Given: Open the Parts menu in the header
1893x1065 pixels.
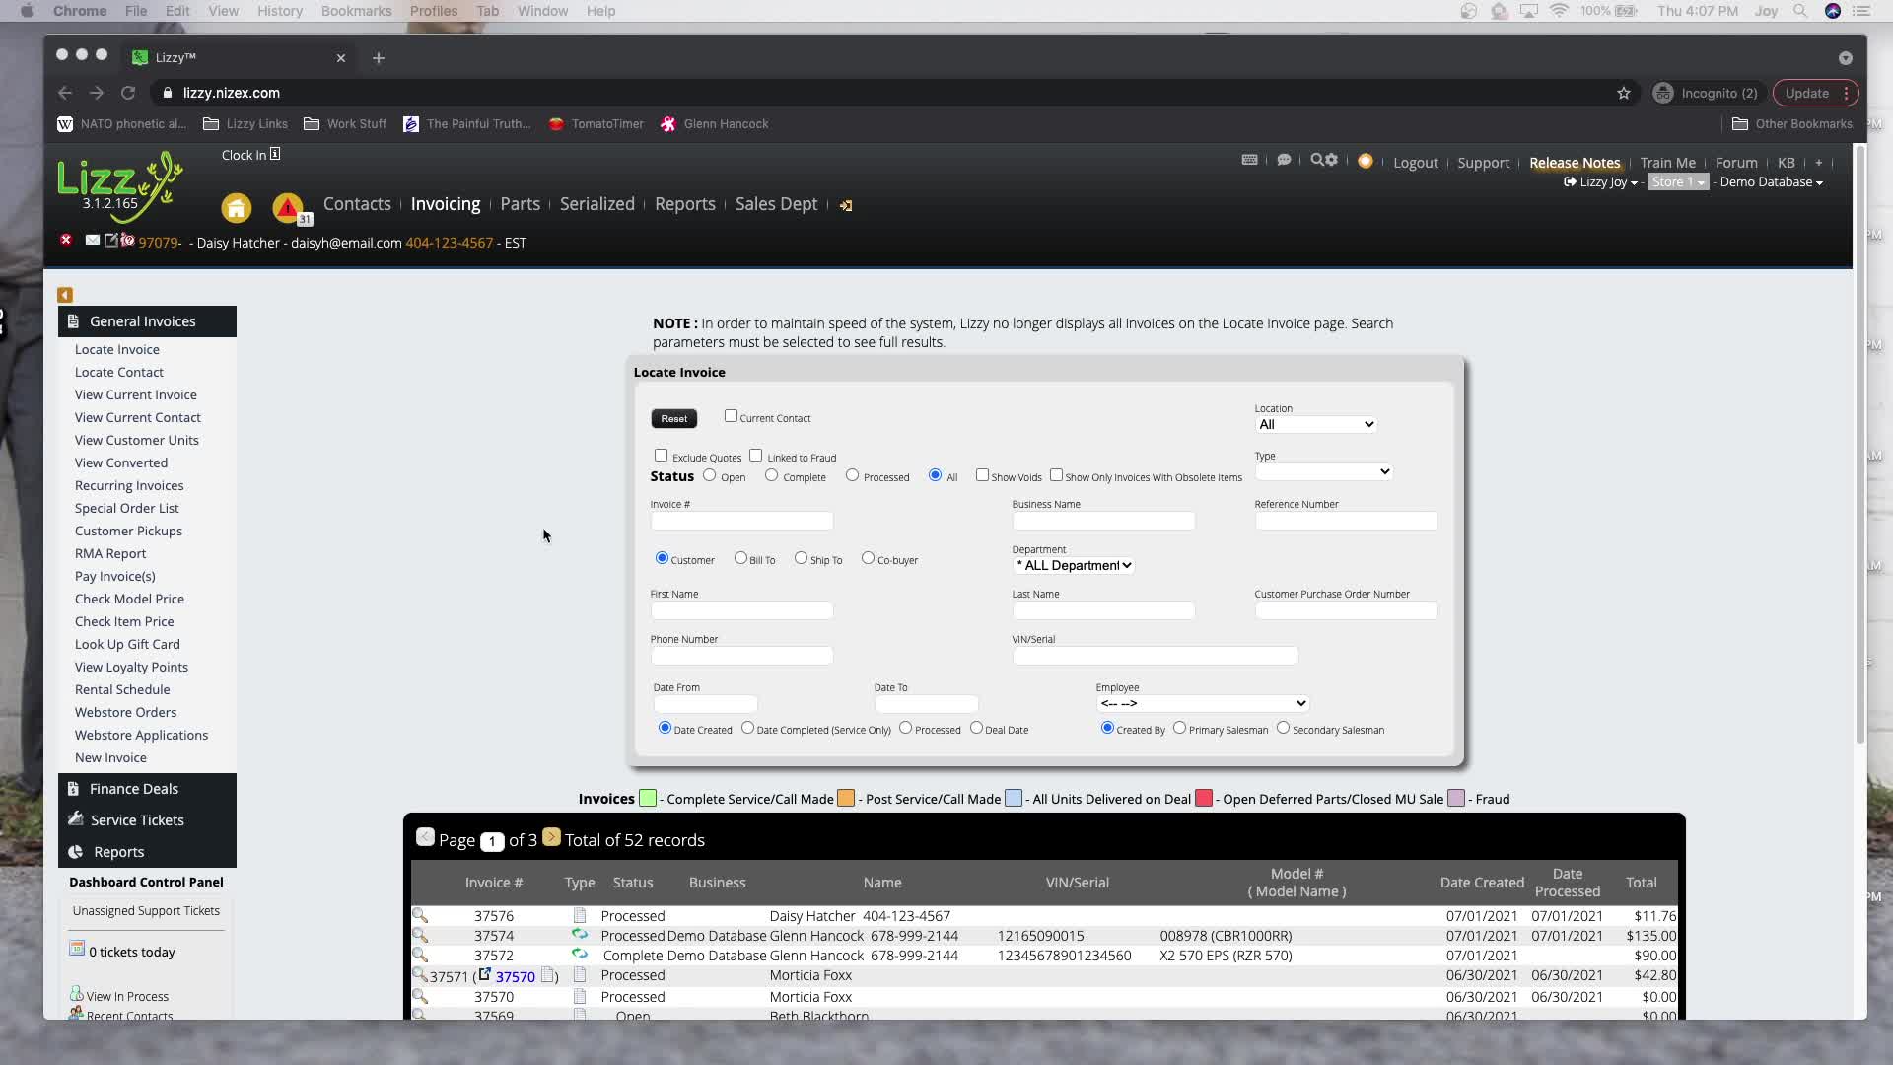Looking at the screenshot, I should click(x=520, y=204).
